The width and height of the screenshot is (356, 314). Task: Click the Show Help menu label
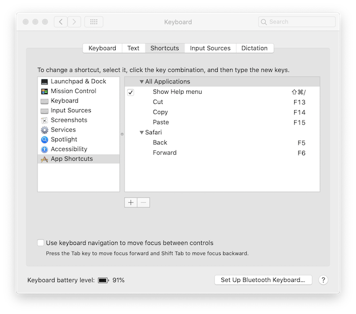pyautogui.click(x=177, y=92)
